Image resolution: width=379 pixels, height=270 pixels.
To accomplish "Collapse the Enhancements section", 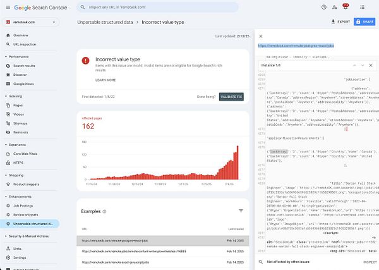I will [6, 197].
